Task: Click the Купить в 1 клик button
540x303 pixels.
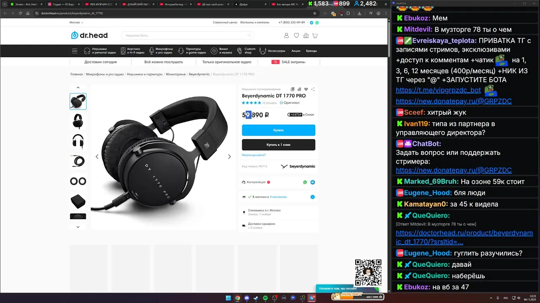Action: (278, 145)
